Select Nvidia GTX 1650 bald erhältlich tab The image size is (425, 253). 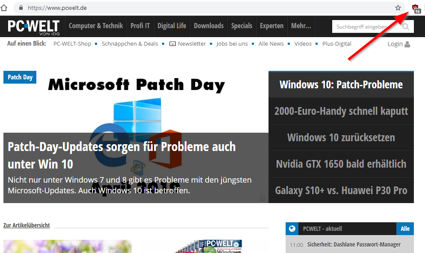(x=341, y=164)
